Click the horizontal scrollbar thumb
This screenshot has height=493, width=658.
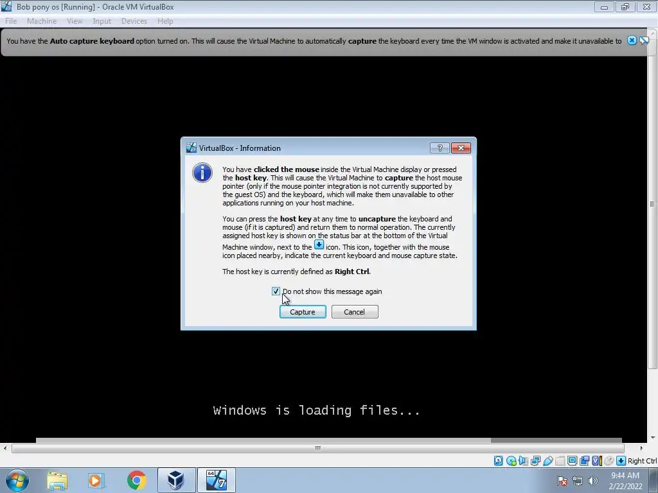(317, 448)
